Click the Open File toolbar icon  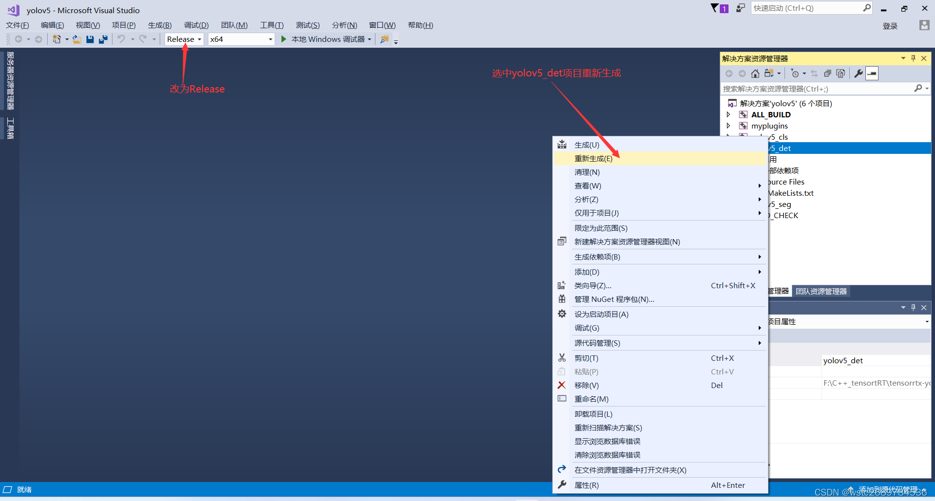(x=77, y=39)
